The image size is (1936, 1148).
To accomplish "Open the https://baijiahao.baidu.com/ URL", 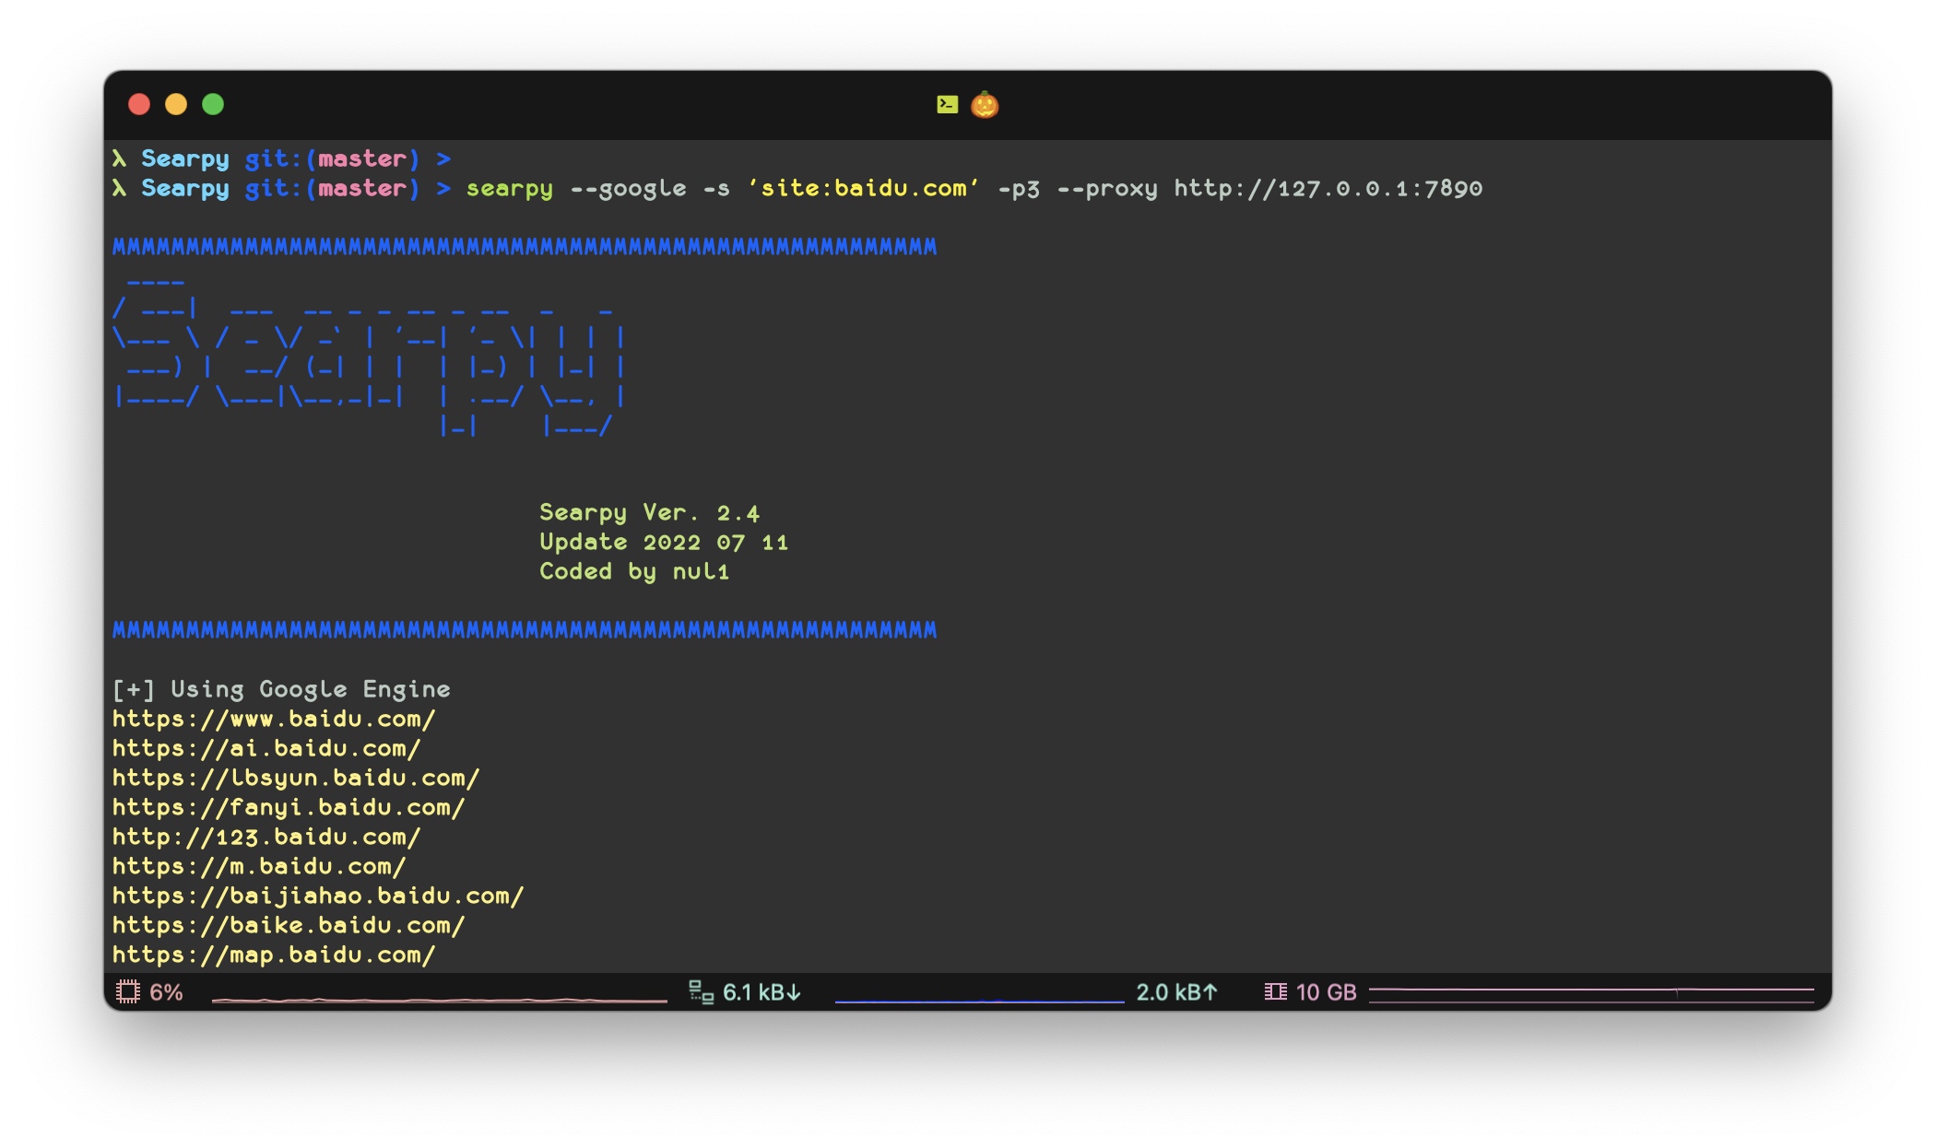I will coord(318,896).
